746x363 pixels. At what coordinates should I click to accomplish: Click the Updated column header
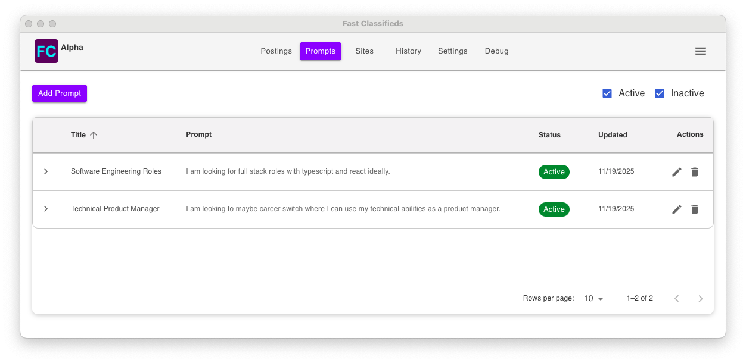[x=613, y=135]
